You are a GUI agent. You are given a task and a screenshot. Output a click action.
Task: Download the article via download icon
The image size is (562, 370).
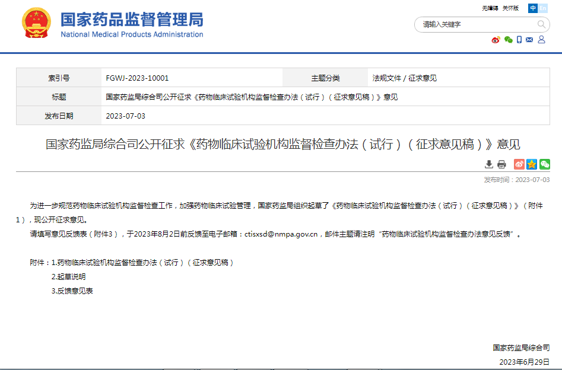point(489,164)
